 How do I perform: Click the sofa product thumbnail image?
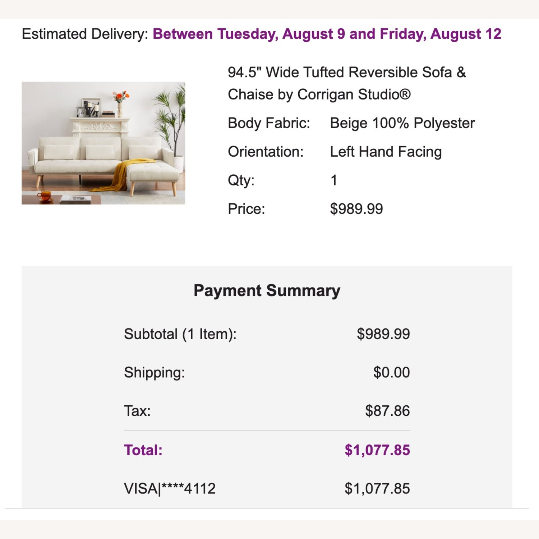[103, 143]
